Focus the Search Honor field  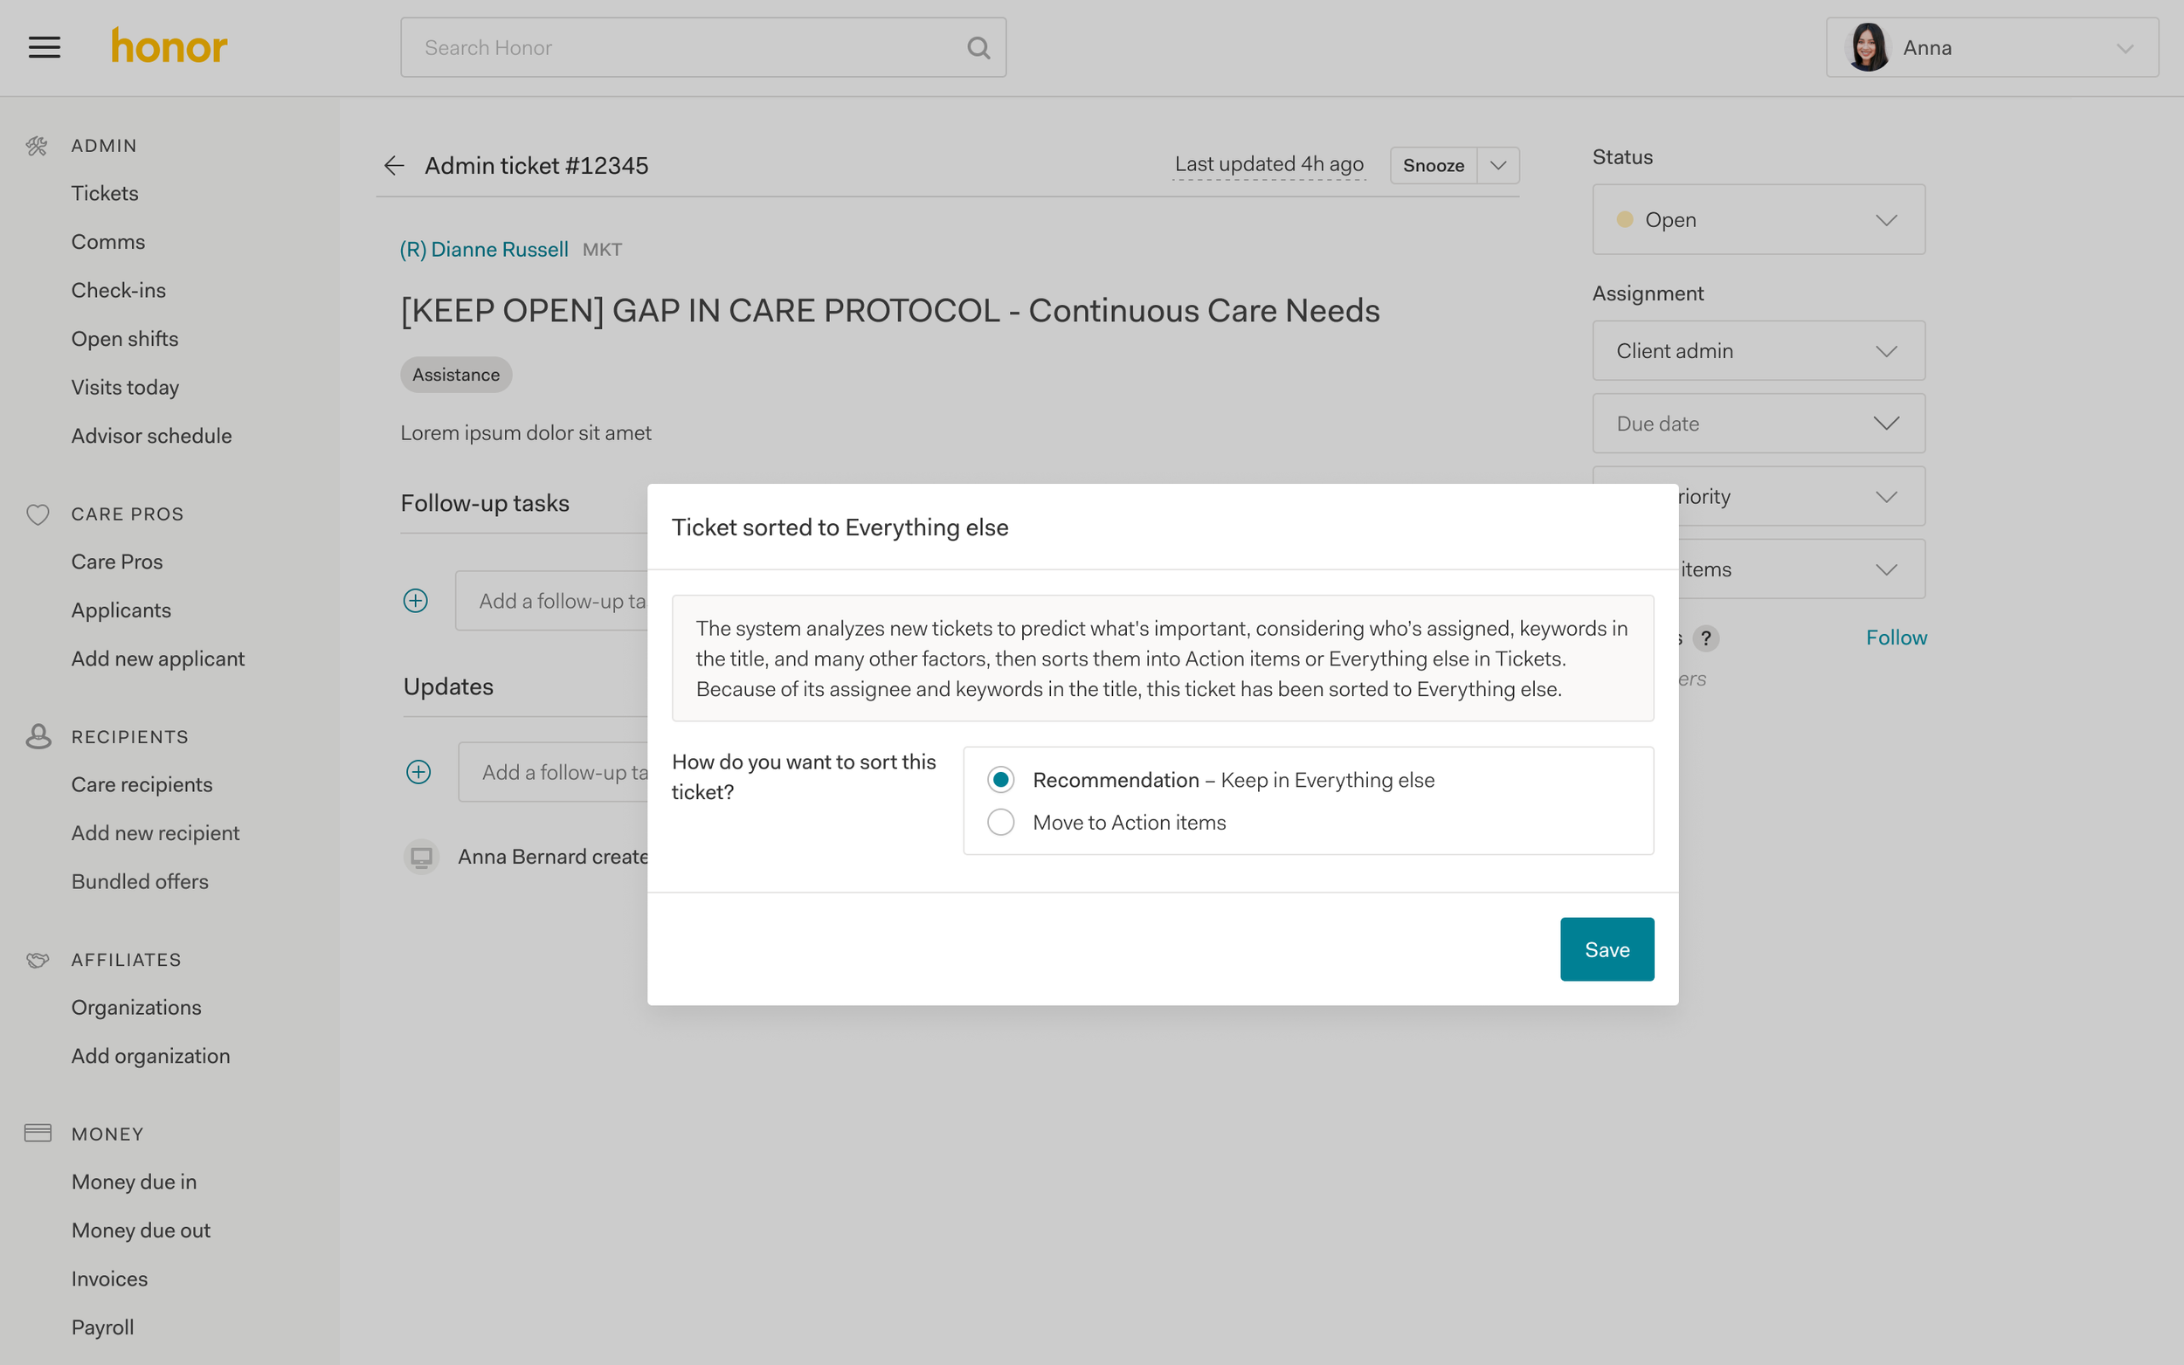pyautogui.click(x=686, y=47)
